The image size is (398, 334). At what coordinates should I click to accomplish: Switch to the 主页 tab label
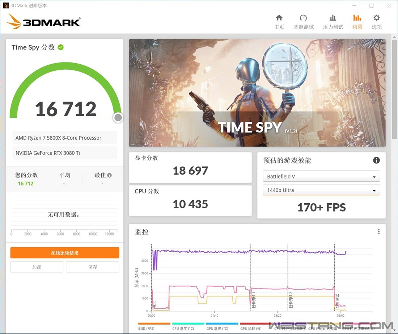[x=279, y=27]
